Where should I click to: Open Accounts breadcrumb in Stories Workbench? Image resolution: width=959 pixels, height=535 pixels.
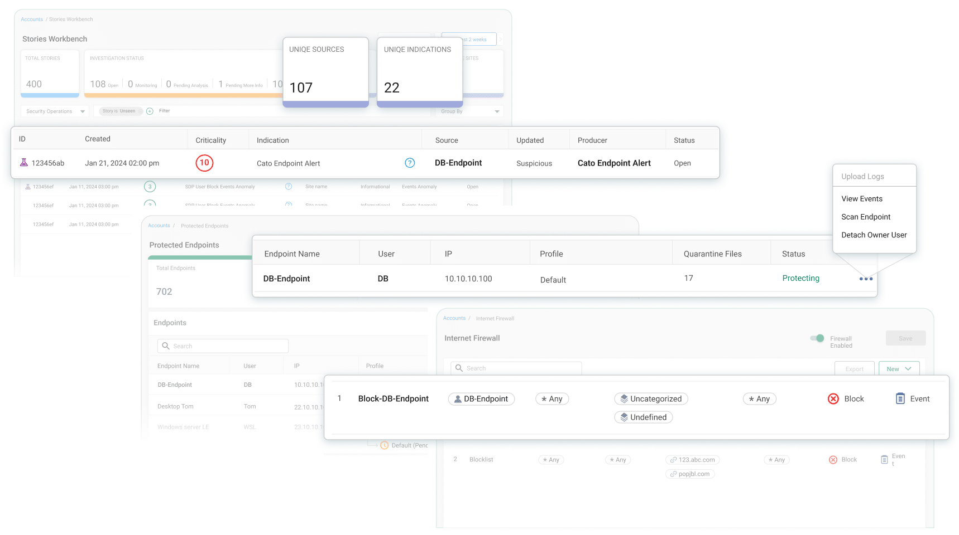point(32,20)
